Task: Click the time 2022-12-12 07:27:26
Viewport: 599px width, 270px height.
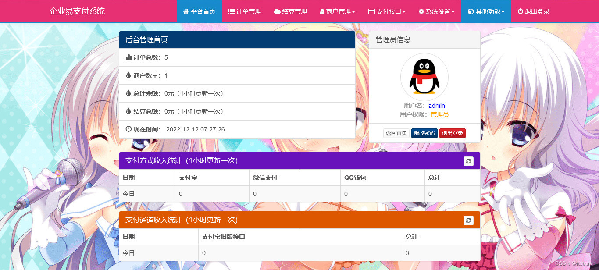Action: [x=196, y=129]
